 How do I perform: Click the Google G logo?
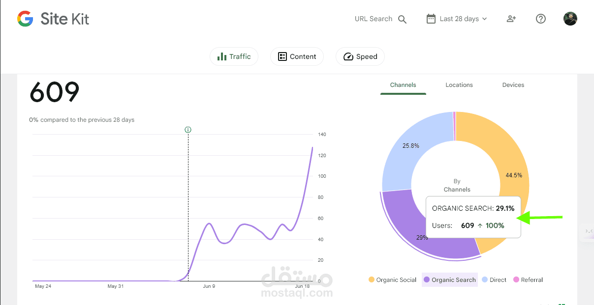(x=25, y=19)
